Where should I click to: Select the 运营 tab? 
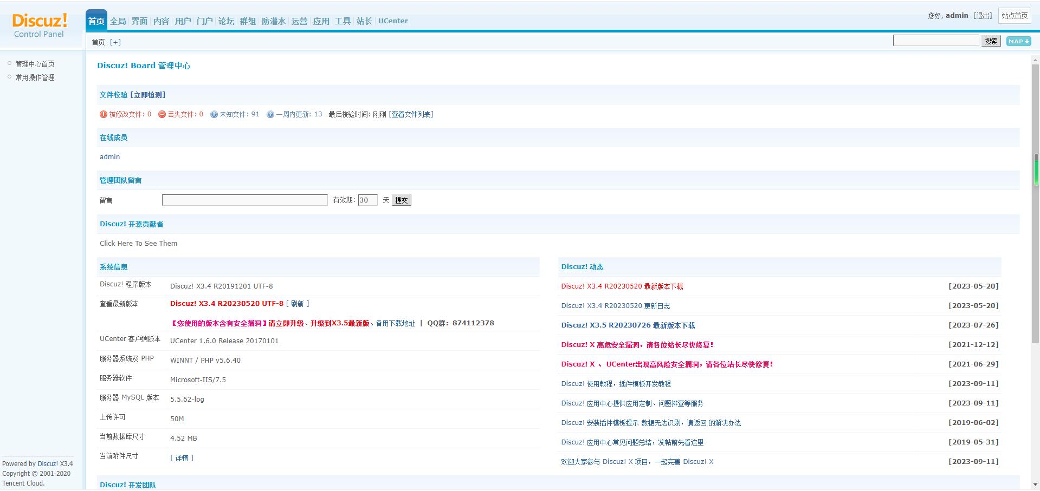click(x=300, y=21)
